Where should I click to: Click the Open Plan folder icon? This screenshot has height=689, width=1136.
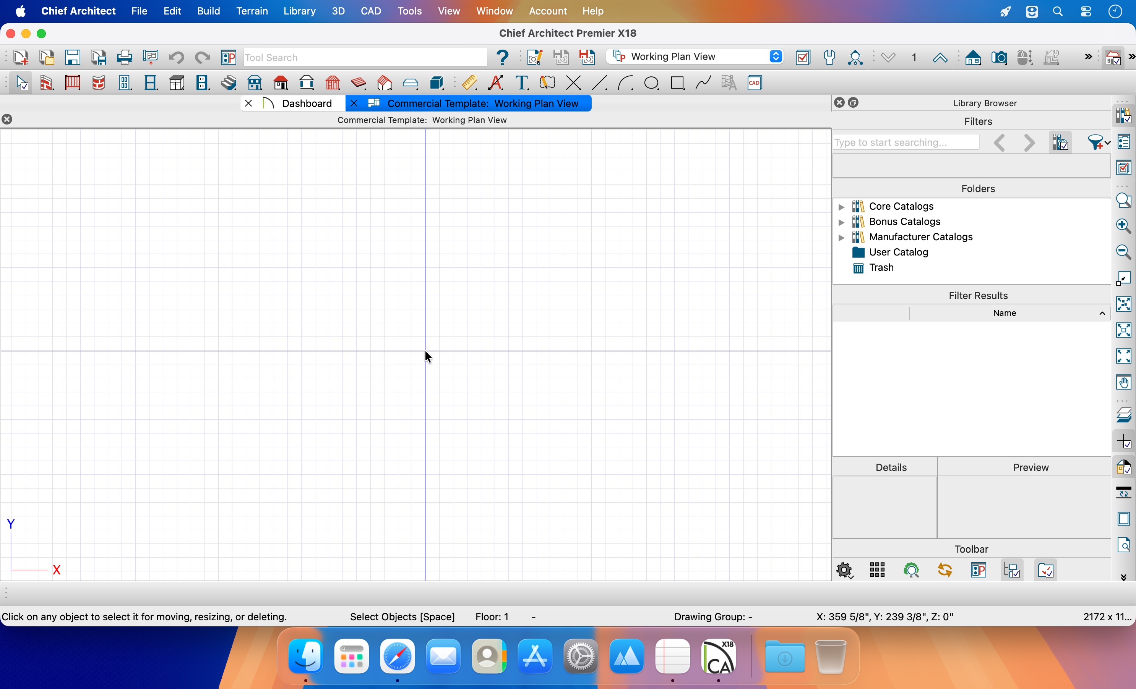point(46,57)
